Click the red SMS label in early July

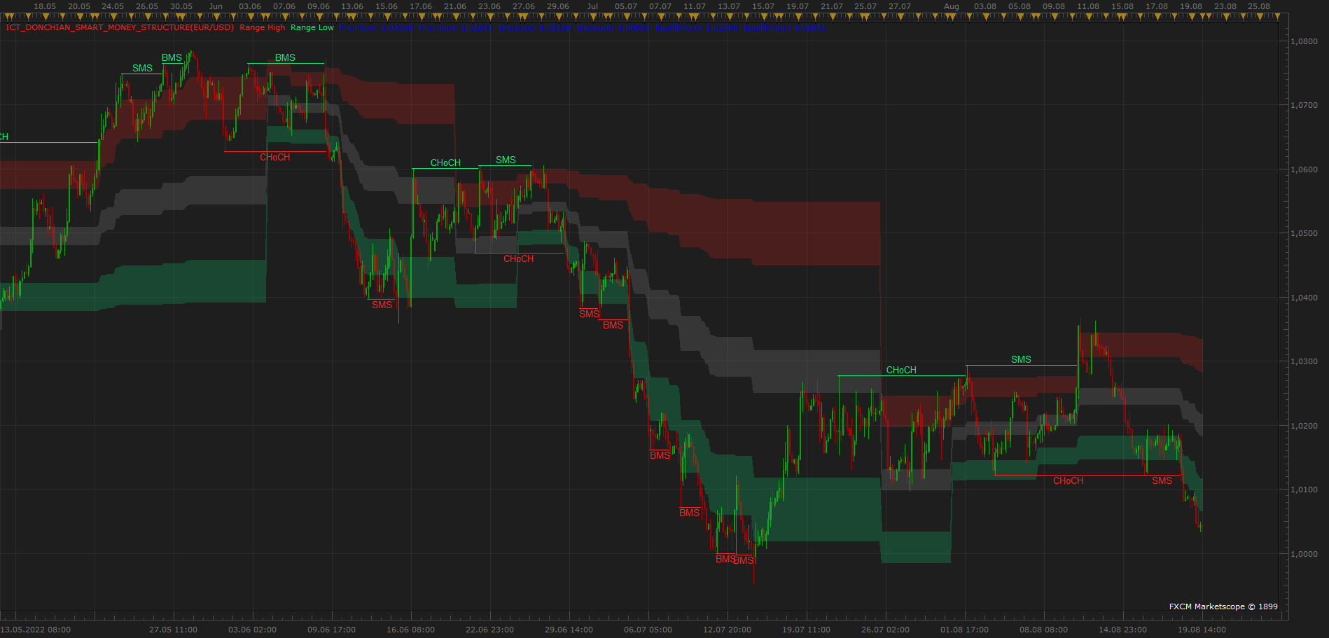[x=589, y=314]
